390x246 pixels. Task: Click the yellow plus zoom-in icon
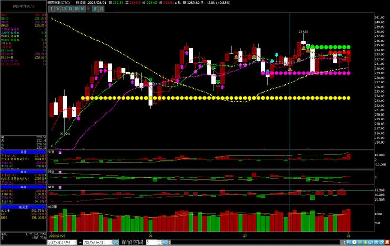pos(365,242)
